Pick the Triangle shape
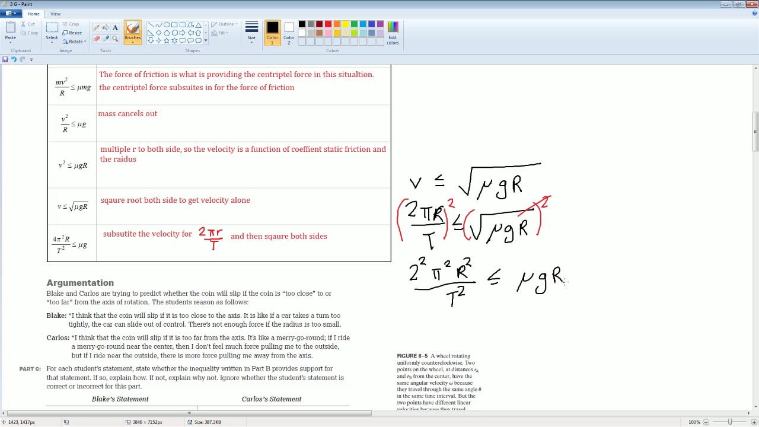 tap(198, 25)
